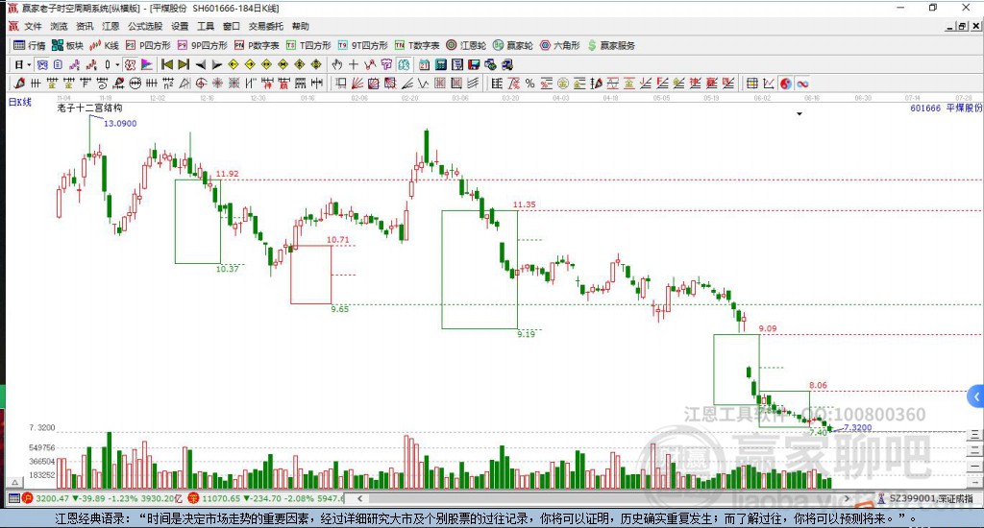984x528 pixels.
Task: Toggle the red yin-yang toolbar button
Action: coord(786,84)
